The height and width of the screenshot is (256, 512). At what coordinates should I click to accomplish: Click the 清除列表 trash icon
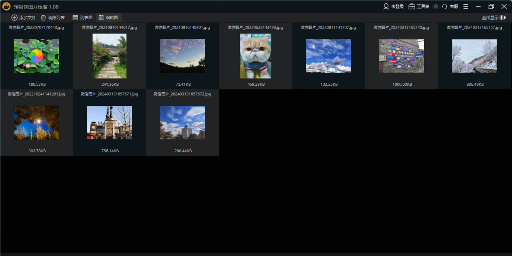(44, 17)
